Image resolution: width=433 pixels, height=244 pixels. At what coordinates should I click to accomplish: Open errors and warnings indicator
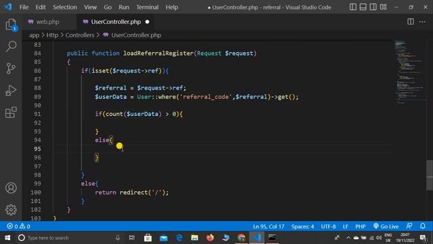[18, 226]
